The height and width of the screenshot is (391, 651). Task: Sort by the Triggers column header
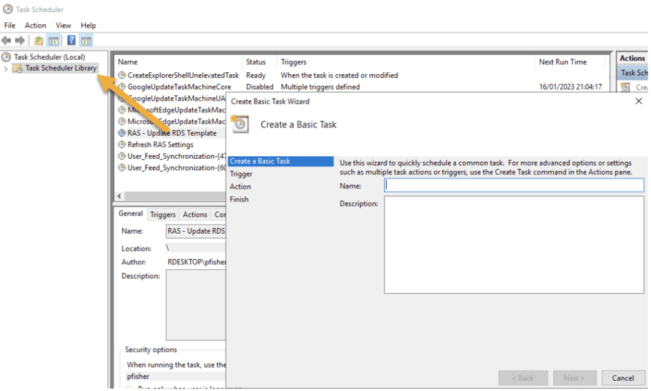(x=406, y=62)
